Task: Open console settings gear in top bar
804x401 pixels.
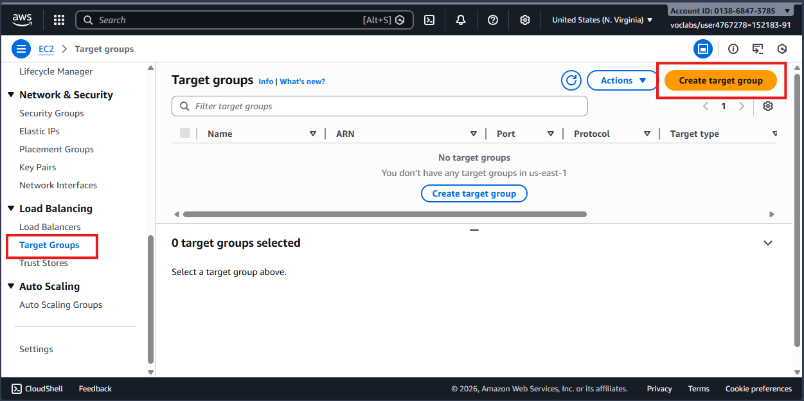Action: point(525,20)
